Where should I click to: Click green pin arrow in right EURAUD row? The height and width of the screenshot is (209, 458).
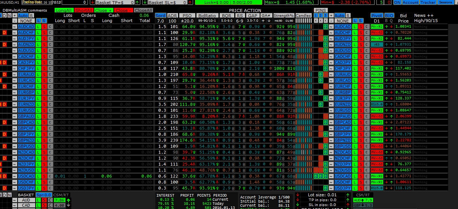(x=320, y=74)
